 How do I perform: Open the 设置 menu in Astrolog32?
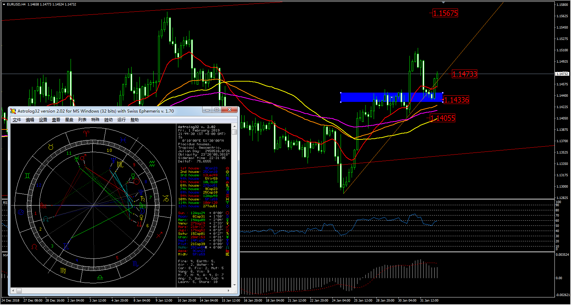[43, 120]
